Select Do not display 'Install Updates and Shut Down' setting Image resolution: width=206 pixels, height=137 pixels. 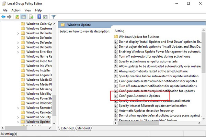[158, 42]
